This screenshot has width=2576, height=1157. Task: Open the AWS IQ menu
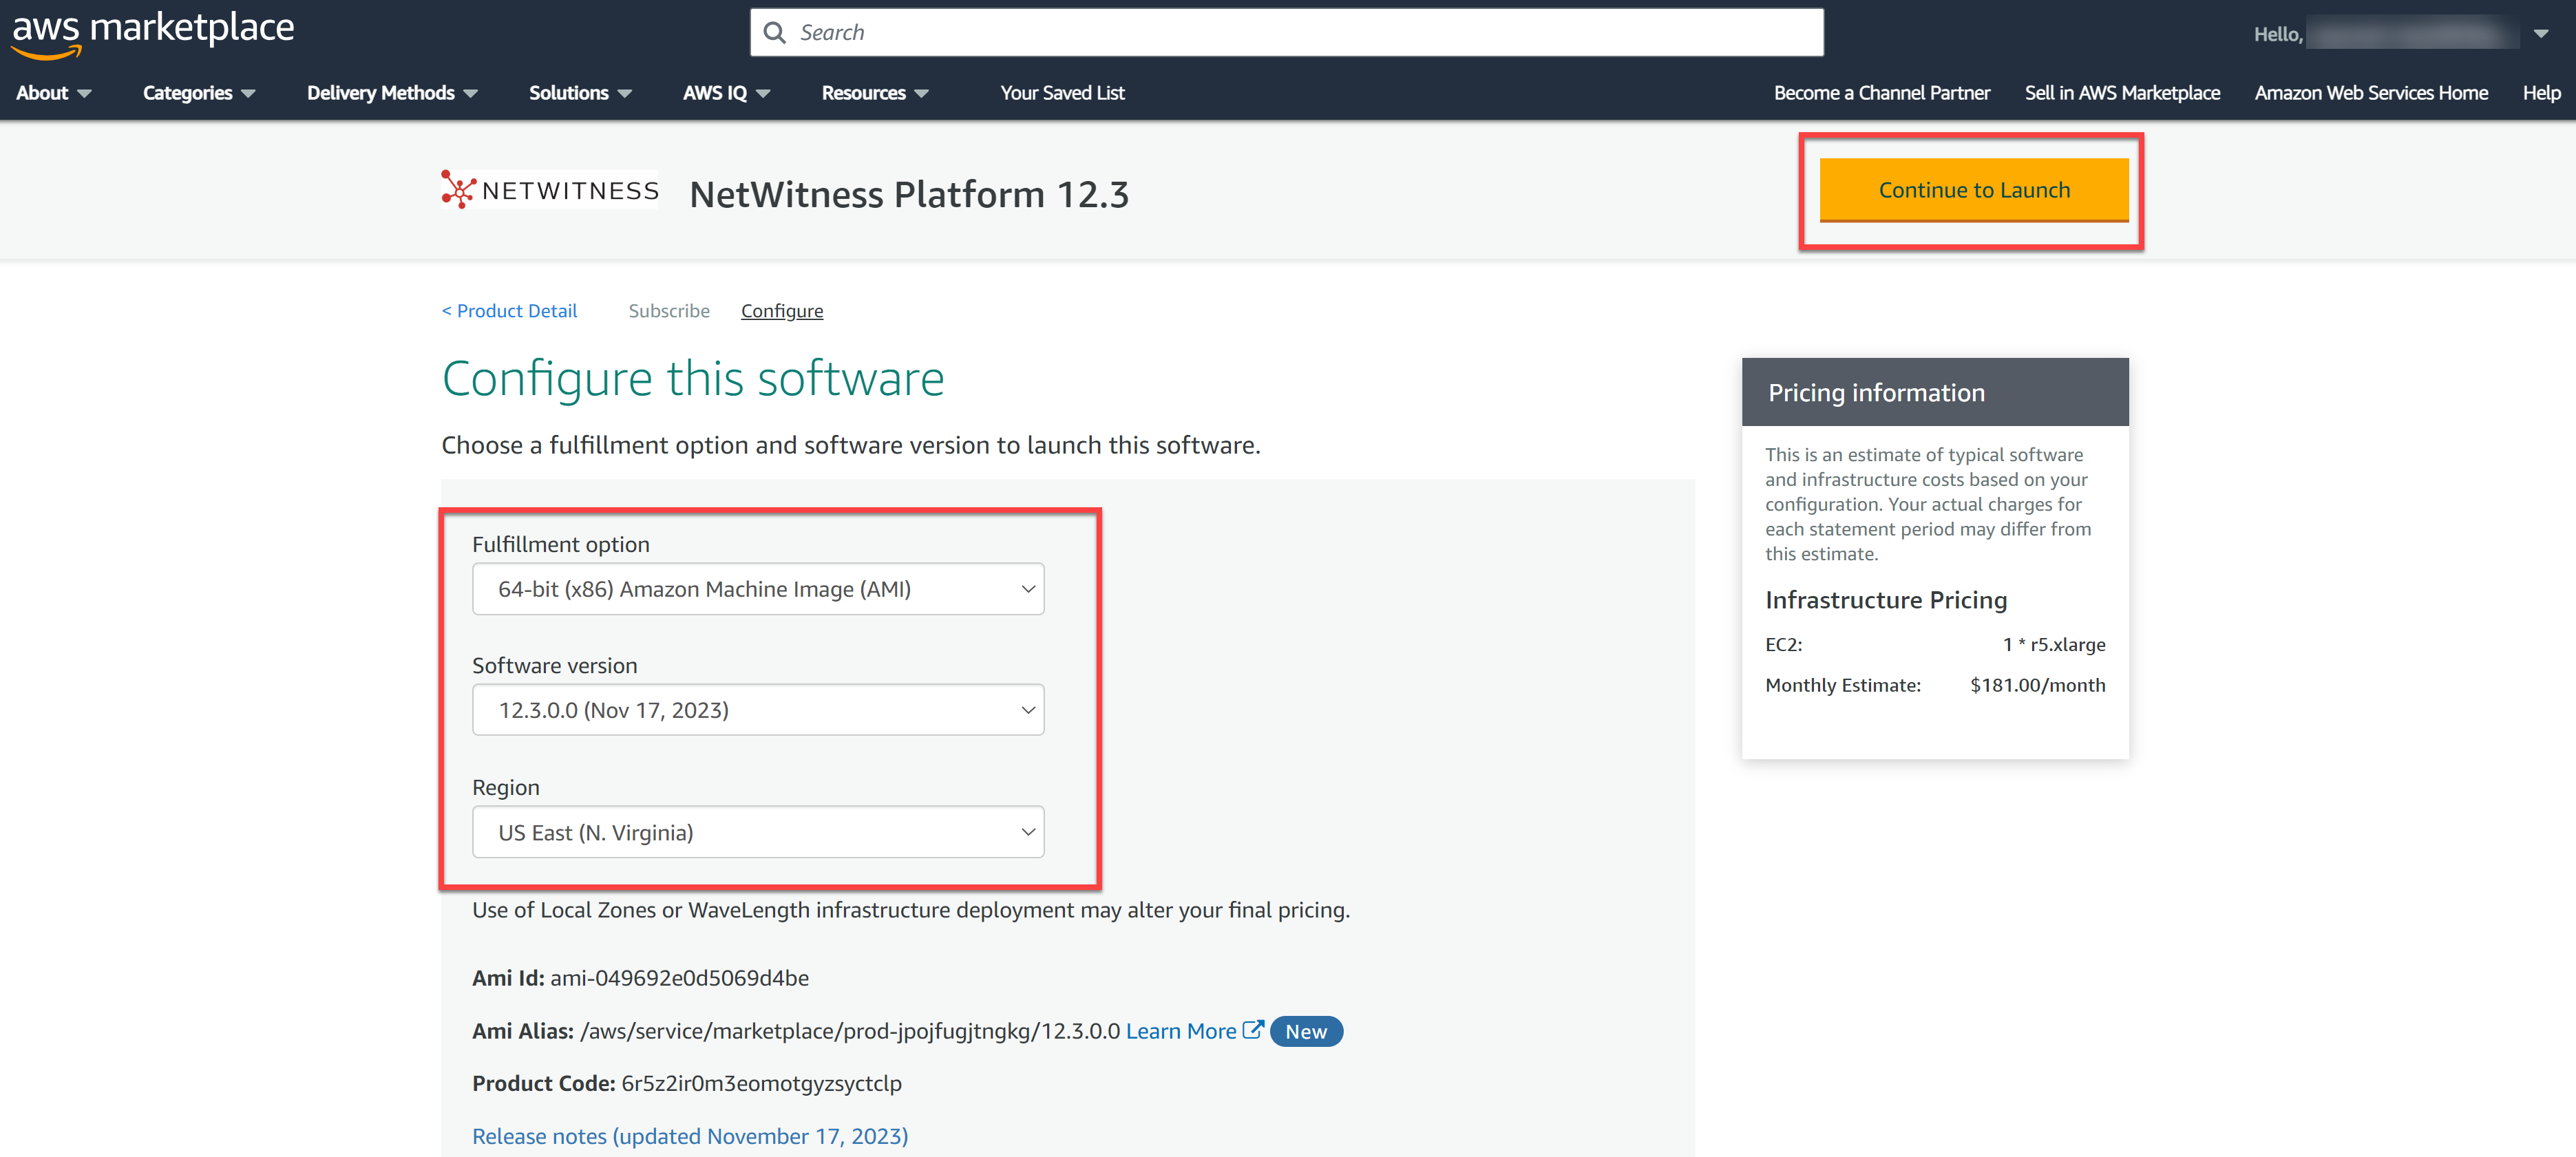click(x=725, y=93)
